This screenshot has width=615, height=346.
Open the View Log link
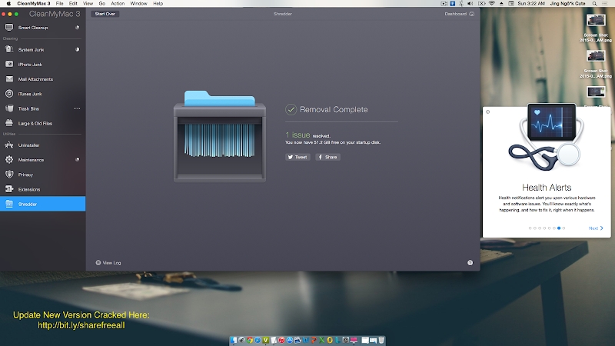(x=108, y=263)
